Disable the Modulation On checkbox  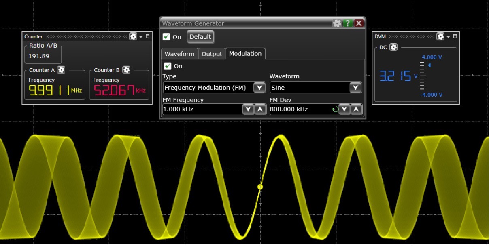pyautogui.click(x=168, y=66)
